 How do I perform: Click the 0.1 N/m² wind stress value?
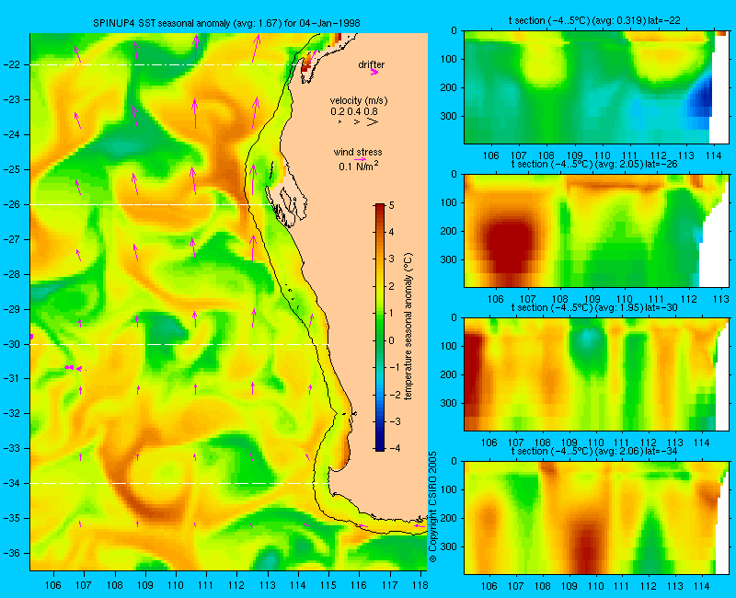coord(359,166)
